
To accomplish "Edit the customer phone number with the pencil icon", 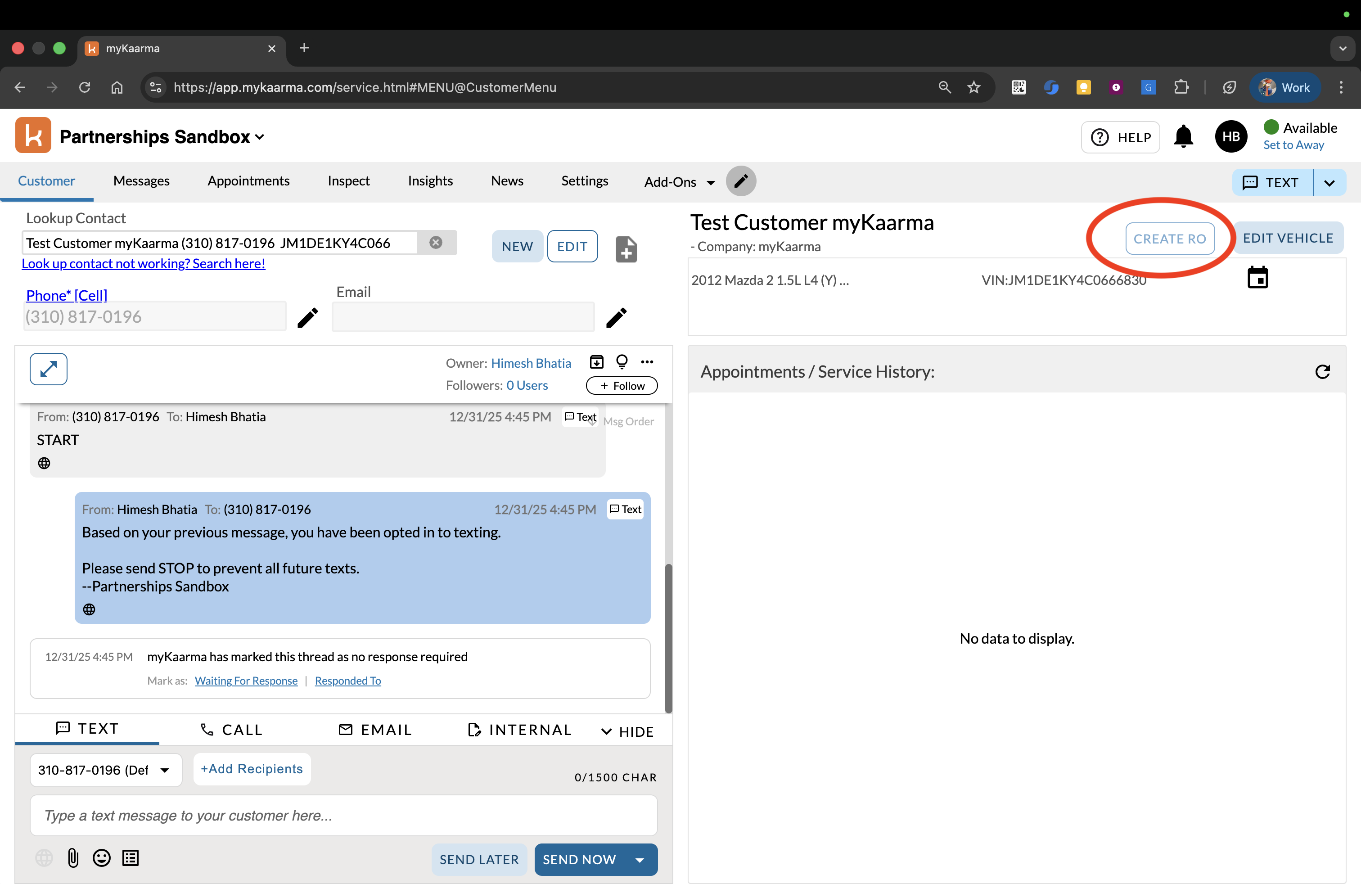I will [308, 318].
